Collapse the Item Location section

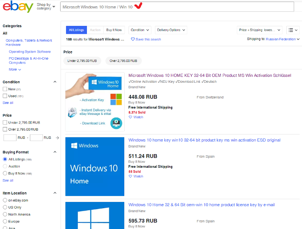coord(55,193)
